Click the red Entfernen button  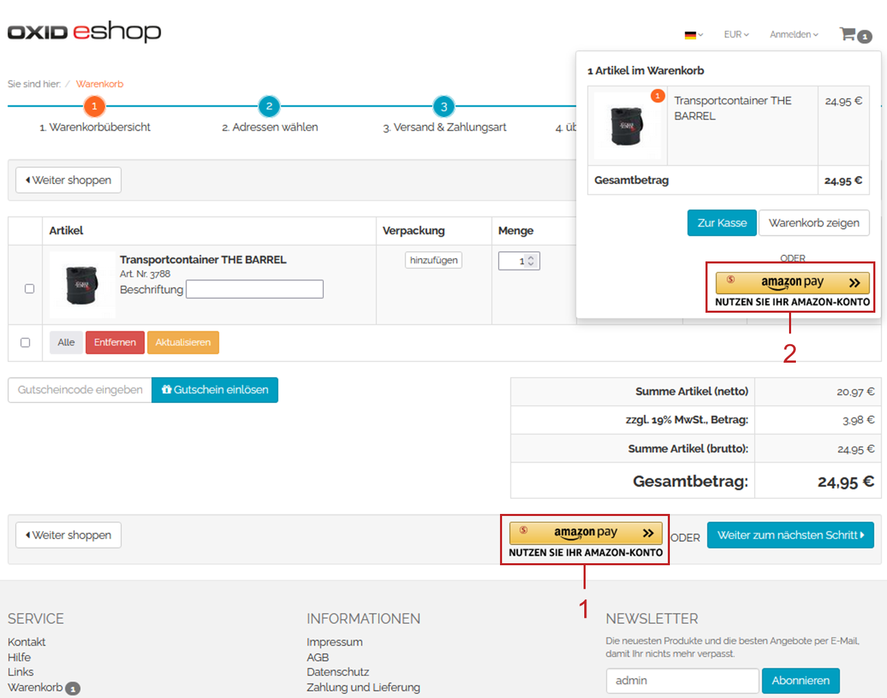click(114, 342)
